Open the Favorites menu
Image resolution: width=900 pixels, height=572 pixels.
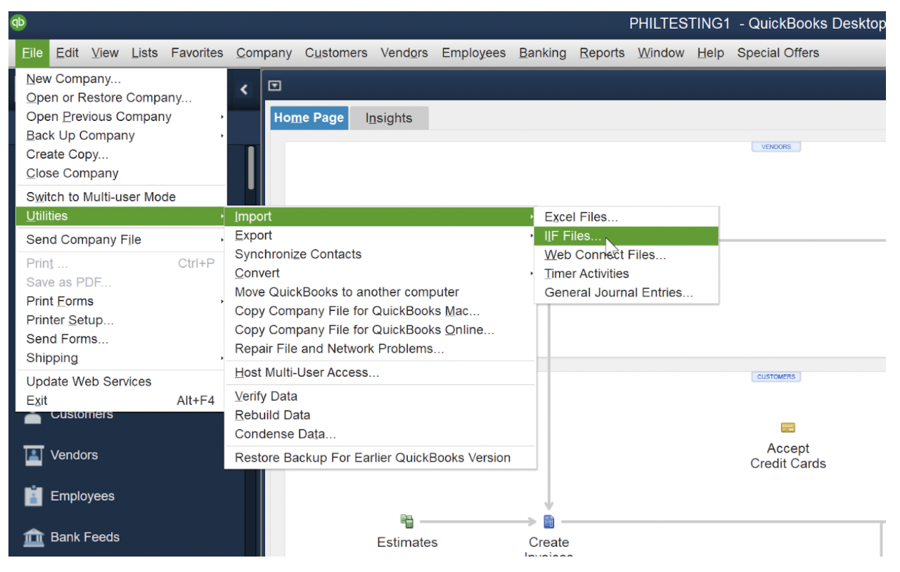click(197, 53)
